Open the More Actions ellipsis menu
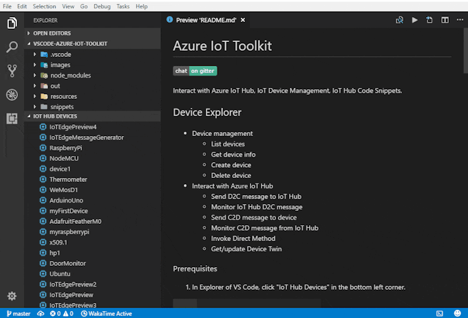The height and width of the screenshot is (318, 468). pyautogui.click(x=460, y=20)
